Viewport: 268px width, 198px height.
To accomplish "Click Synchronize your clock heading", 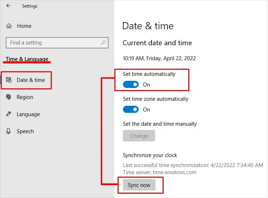I will click(150, 155).
